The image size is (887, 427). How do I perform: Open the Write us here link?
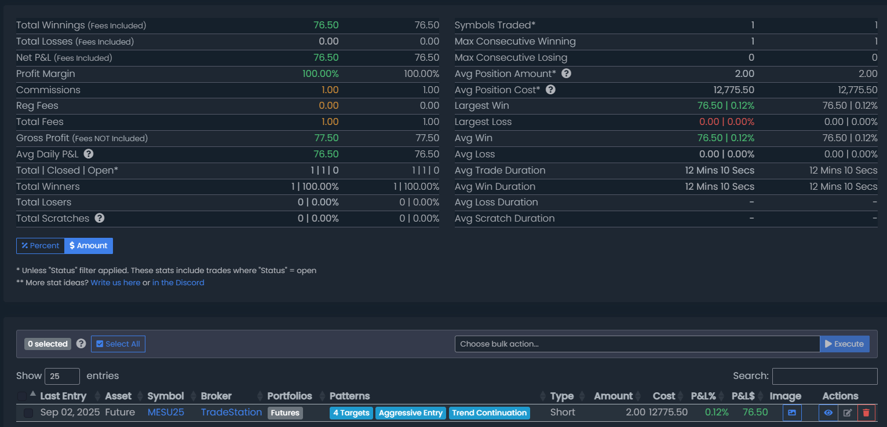click(115, 283)
